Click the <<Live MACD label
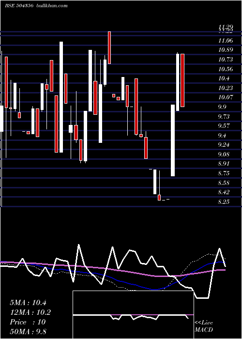The image size is (242, 339). pyautogui.click(x=204, y=326)
